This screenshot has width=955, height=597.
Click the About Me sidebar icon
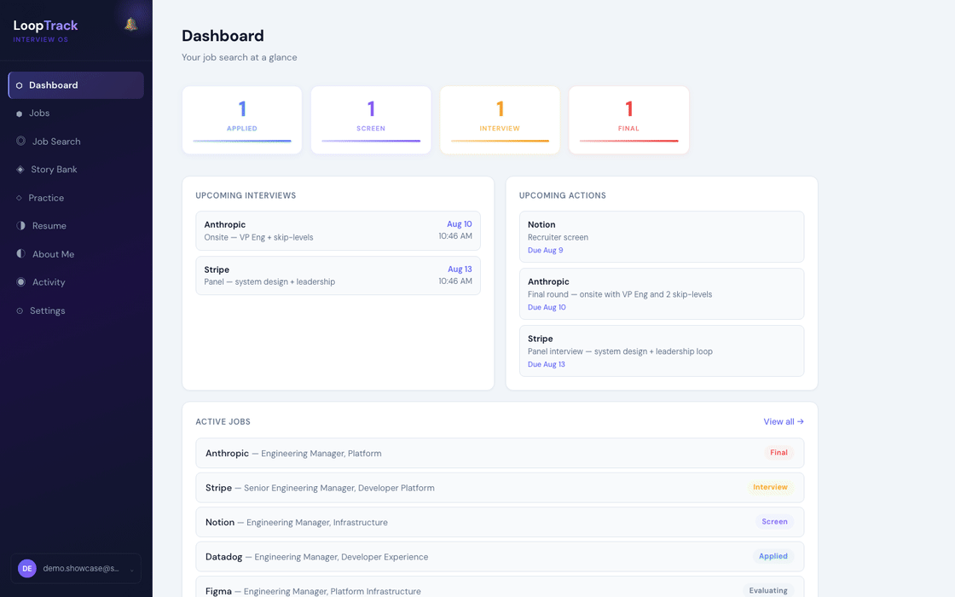tap(20, 253)
